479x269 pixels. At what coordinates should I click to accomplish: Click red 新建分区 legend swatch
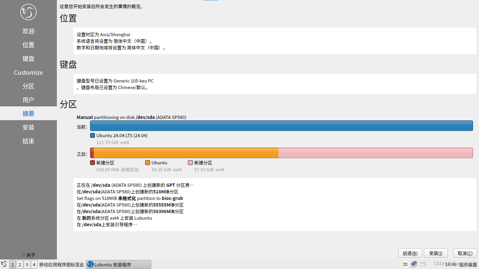(x=93, y=163)
